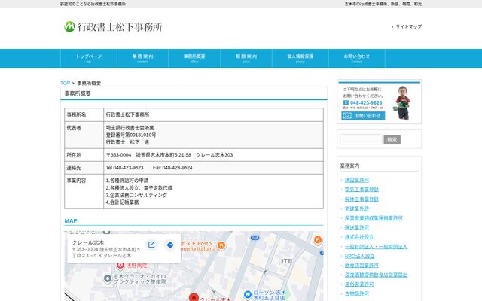Open the 宅建業免許 link
The height and width of the screenshot is (301, 482).
point(356,208)
